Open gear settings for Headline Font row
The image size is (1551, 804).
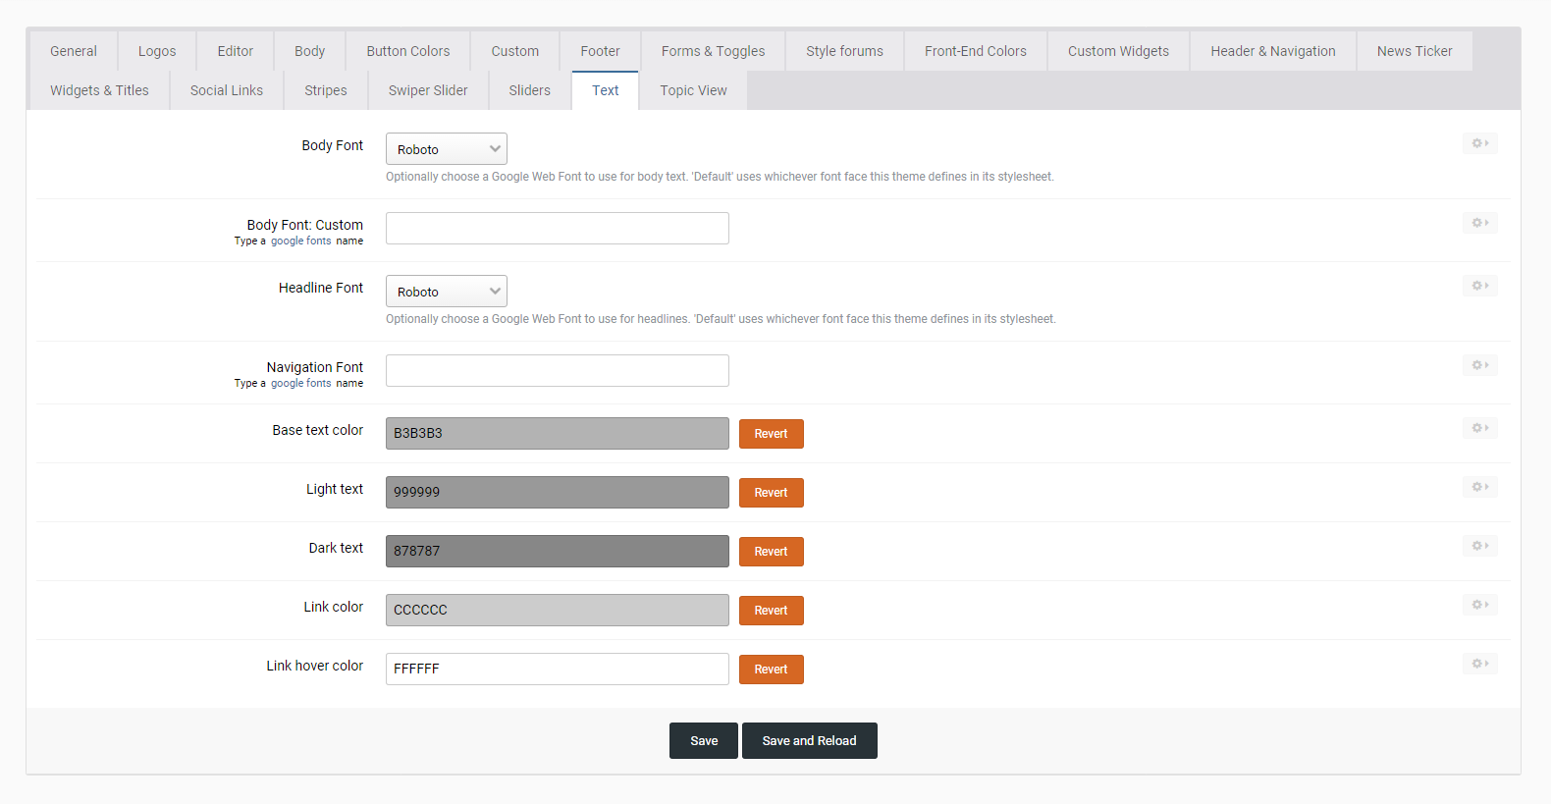click(1479, 287)
